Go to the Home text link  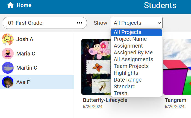coord(24,5)
